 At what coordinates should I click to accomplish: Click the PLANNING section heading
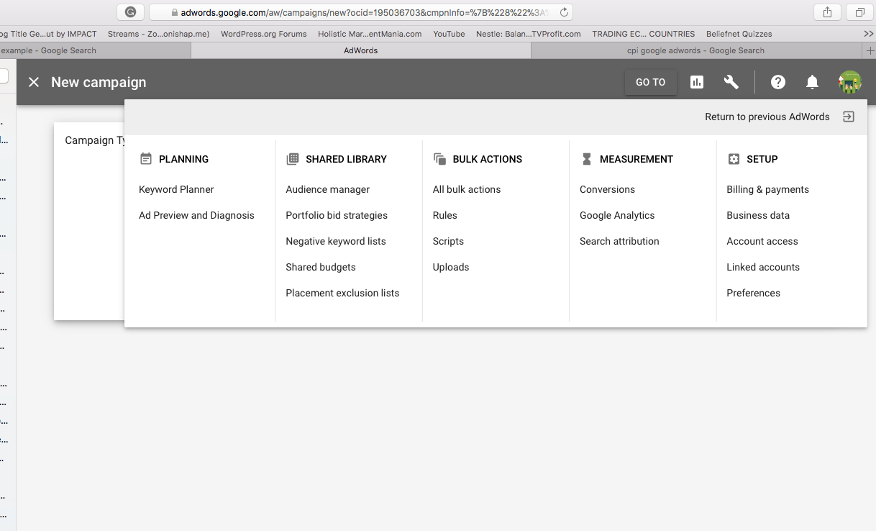coord(183,159)
